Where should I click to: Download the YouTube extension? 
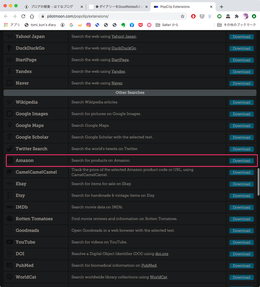coord(241,242)
